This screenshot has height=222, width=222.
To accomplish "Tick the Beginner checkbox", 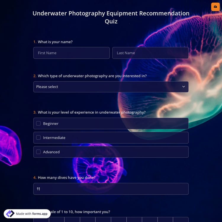I will click(x=38, y=123).
